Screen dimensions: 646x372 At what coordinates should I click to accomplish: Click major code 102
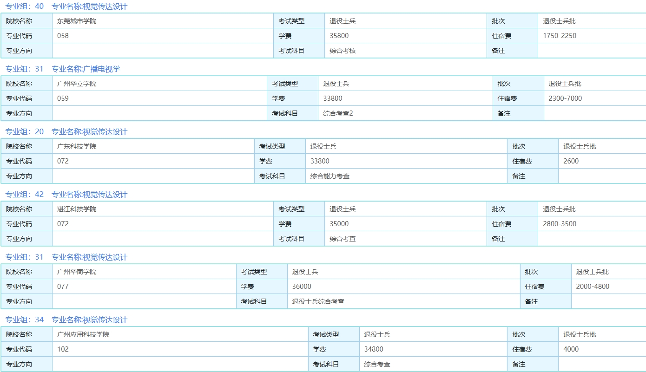point(63,349)
